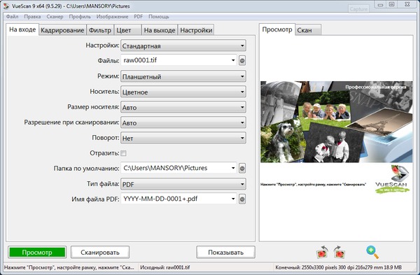Switch to the Кадрирование tab

(62, 30)
